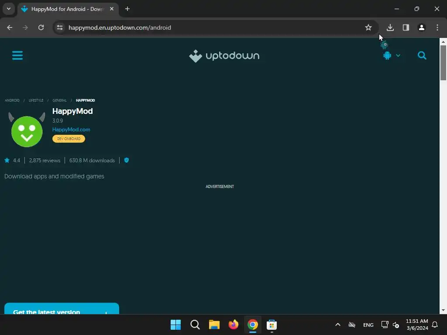Open the Chrome profile menu
This screenshot has height=335, width=447.
tap(422, 27)
